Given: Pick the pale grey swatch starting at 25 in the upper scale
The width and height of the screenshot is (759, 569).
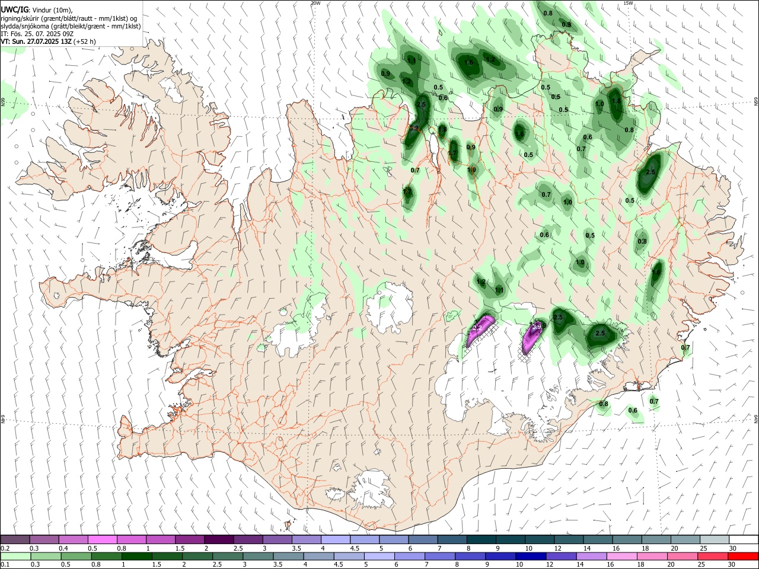Looking at the screenshot, I should [715, 539].
